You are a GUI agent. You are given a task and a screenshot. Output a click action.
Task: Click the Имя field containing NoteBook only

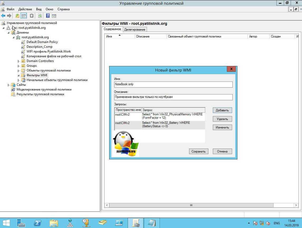coord(173,84)
